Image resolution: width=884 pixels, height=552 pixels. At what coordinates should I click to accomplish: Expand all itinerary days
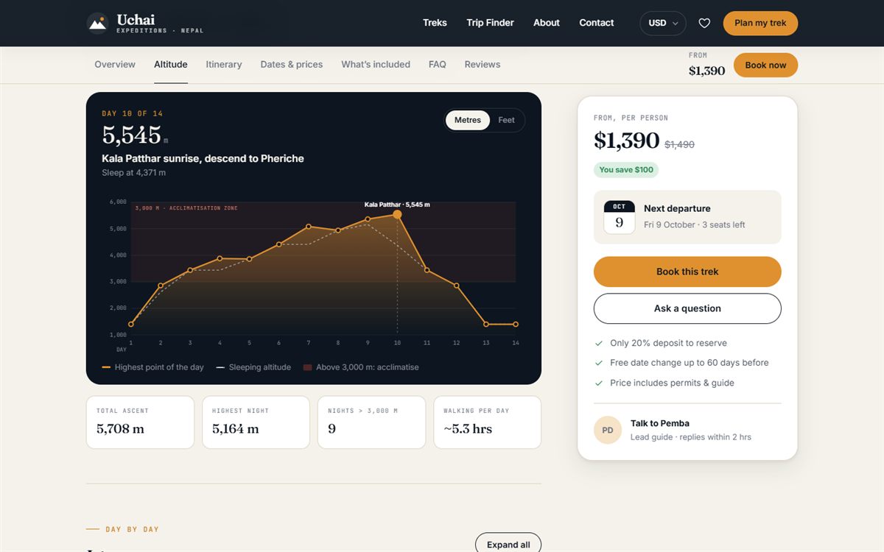click(x=508, y=544)
